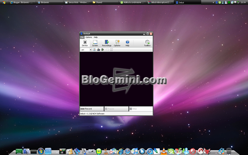Click the color adjustment circle icon
Screen dimensions: 248x155
tap(102, 50)
